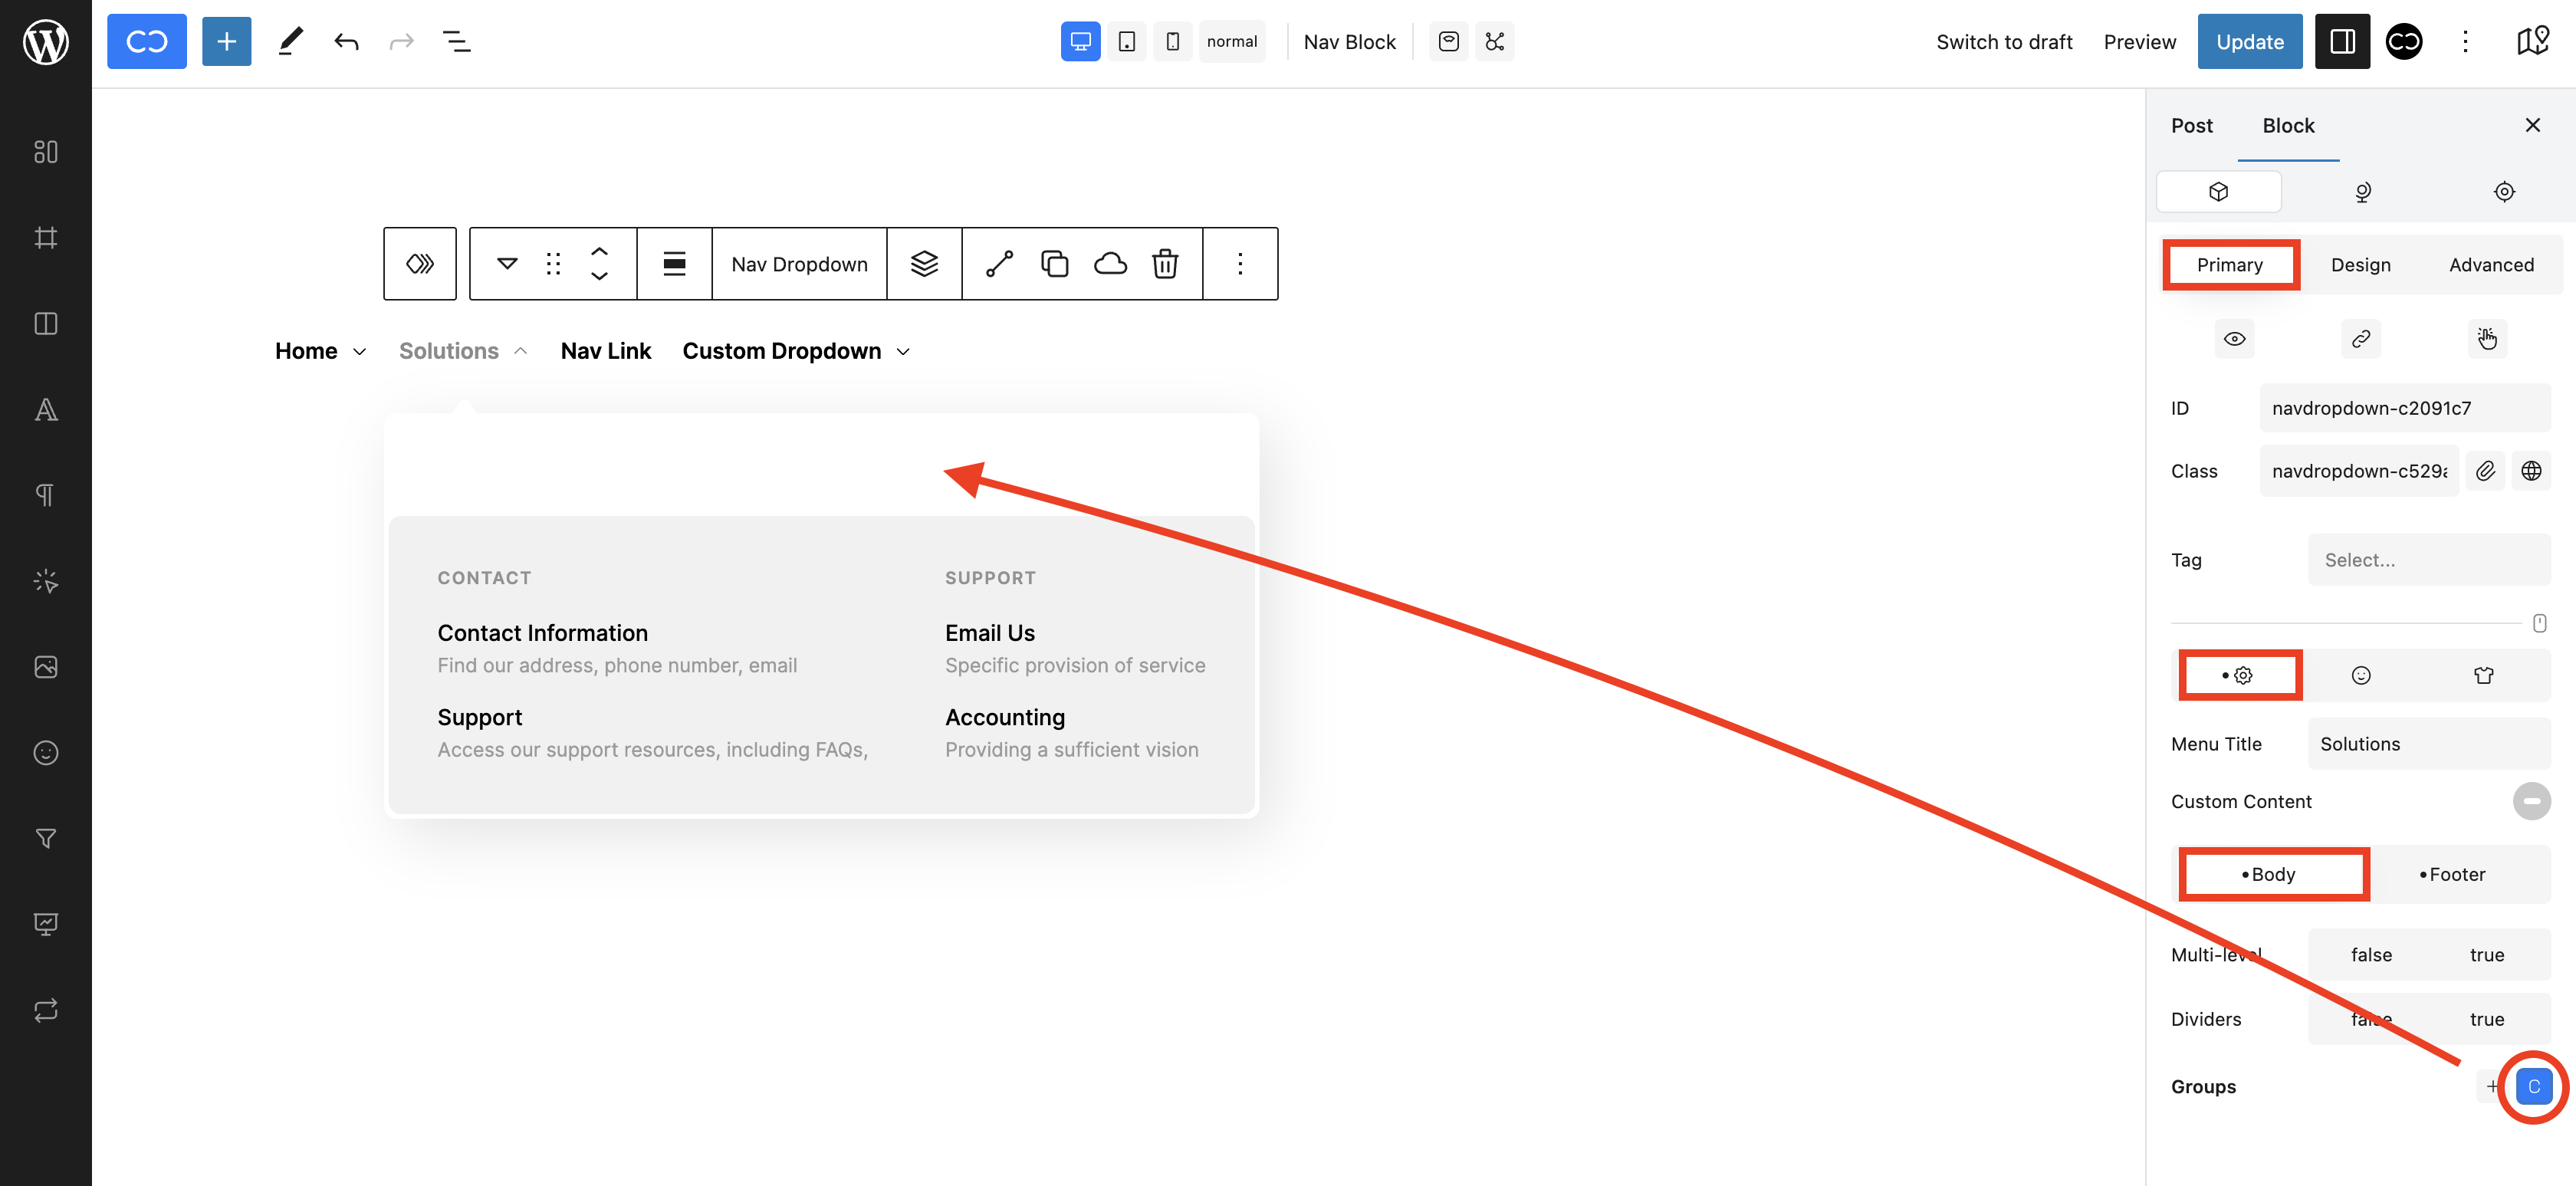Click the trash delete icon in block toolbar
The height and width of the screenshot is (1186, 2576).
[1165, 264]
